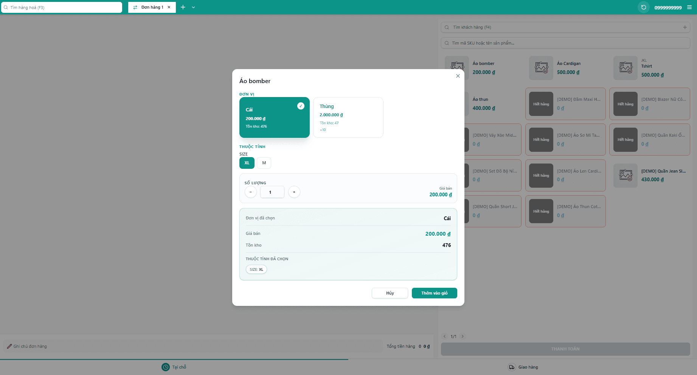Close the Đơn hàng 1 tab

169,7
